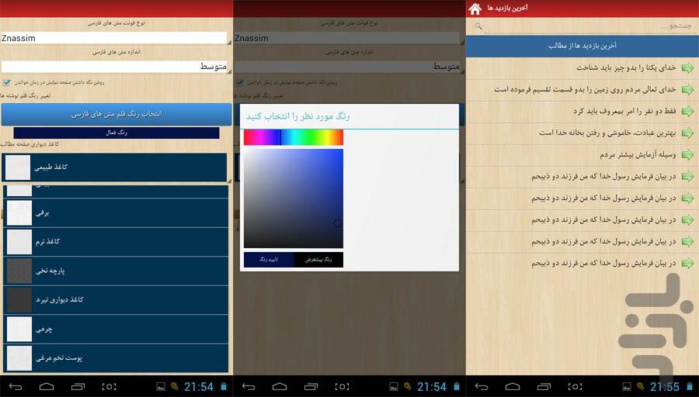Tap green arrow beside وسیله آزمایش بیشتر مردم
This screenshot has width=699, height=397.
tap(687, 154)
